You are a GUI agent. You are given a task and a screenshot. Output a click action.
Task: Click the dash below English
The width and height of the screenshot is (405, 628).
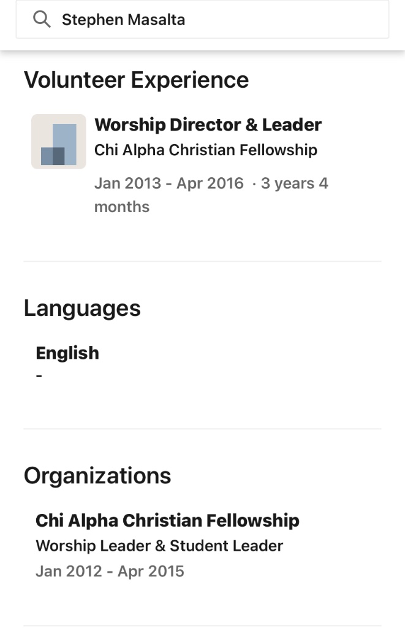point(39,375)
